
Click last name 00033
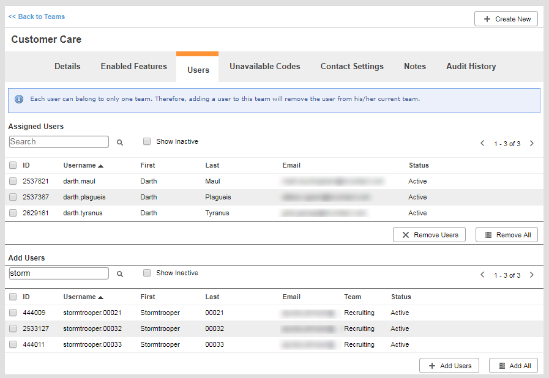(x=214, y=344)
